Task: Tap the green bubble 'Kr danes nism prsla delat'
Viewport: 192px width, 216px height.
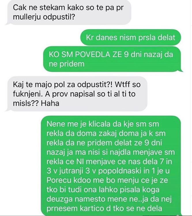Action: pyautogui.click(x=131, y=37)
